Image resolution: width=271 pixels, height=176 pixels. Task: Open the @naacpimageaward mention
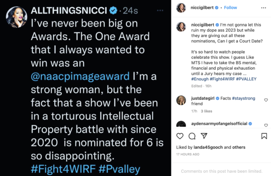click(x=80, y=76)
